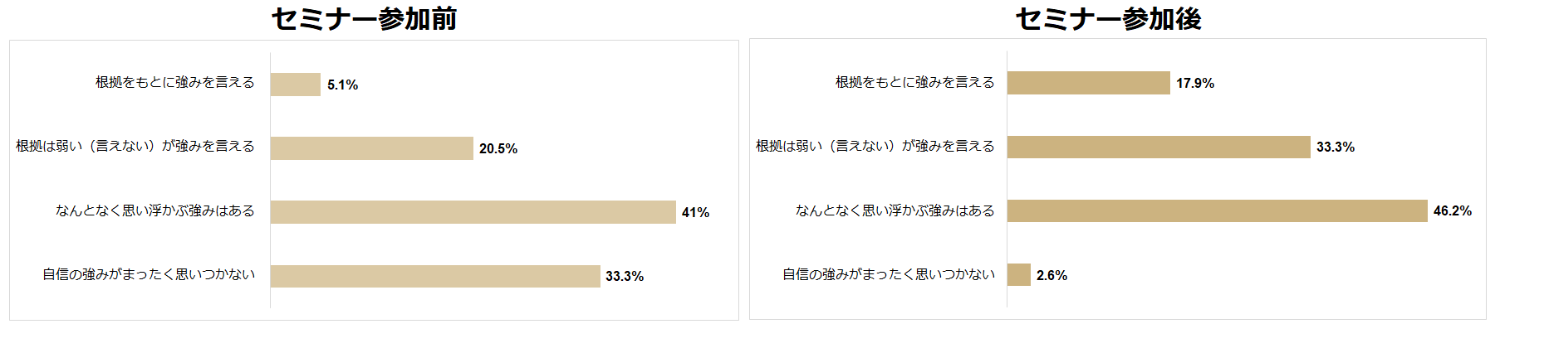Select the 20.5% bar in before-seminar chart
The image size is (1549, 353).
pos(371,148)
